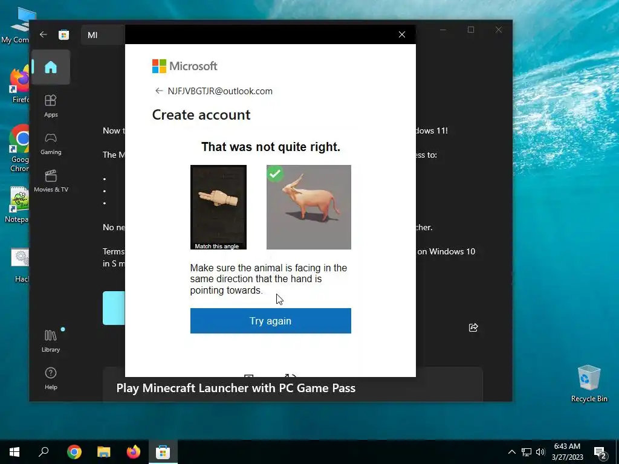Select the rotated animal image

coord(309,207)
